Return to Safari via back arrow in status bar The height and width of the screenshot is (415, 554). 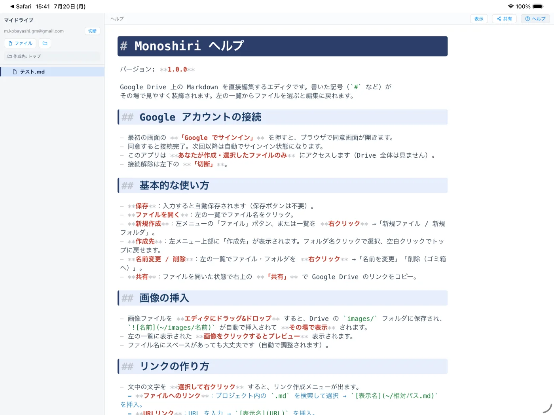(21, 6)
